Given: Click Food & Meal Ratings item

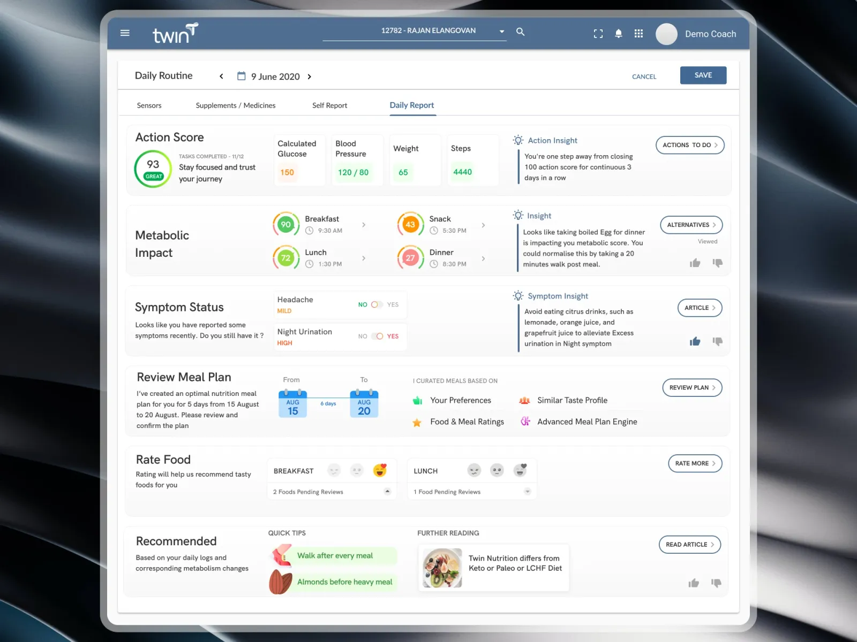Looking at the screenshot, I should (458, 422).
